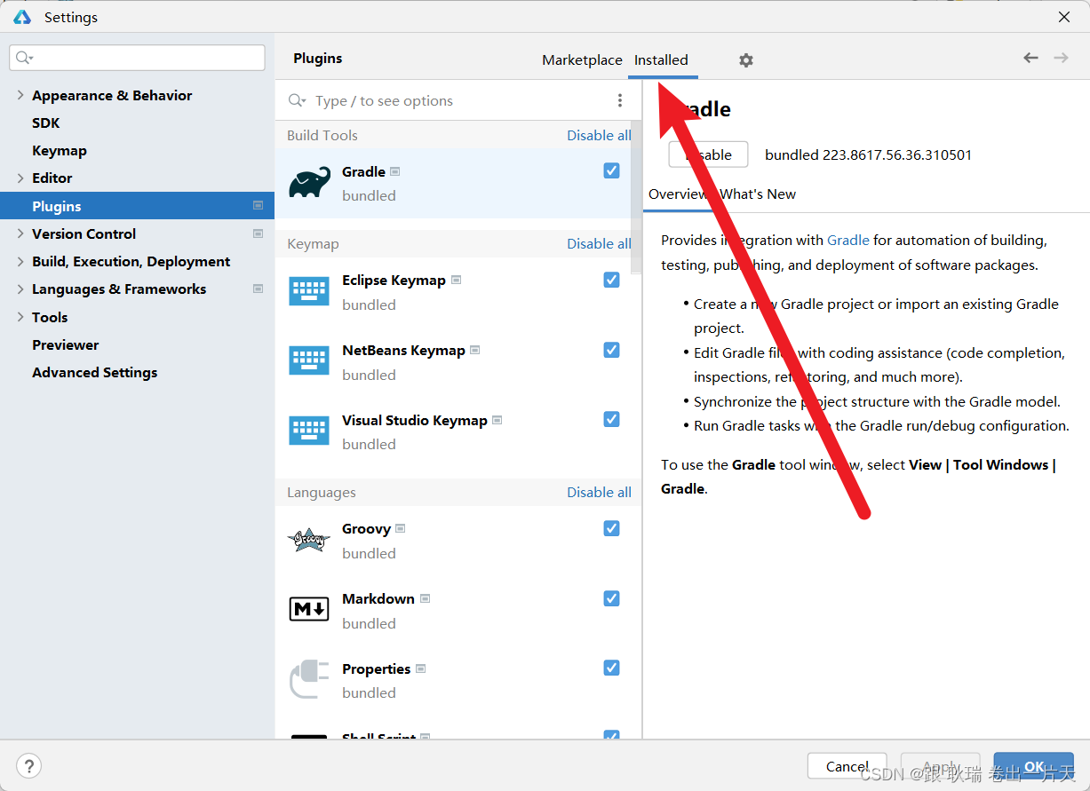Toggle the Visual Studio Keymap checkbox
The height and width of the screenshot is (791, 1090).
(x=611, y=419)
